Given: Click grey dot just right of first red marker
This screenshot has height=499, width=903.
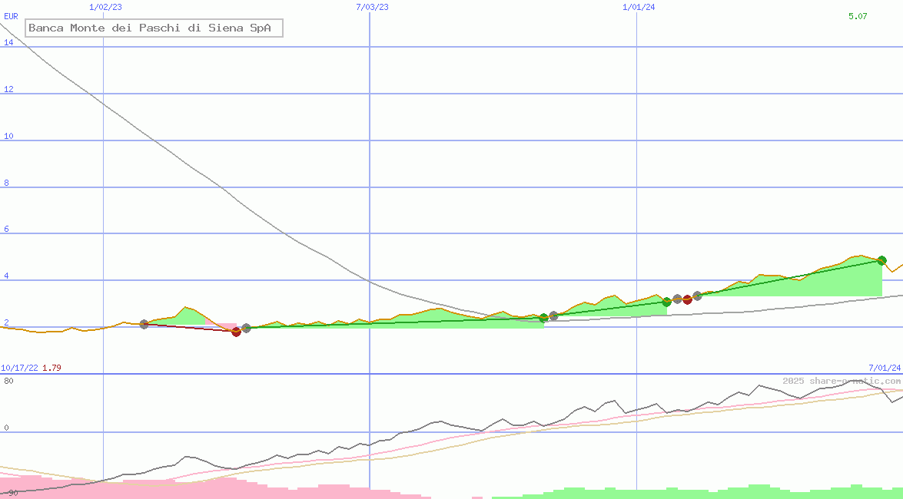Looking at the screenshot, I should (246, 328).
